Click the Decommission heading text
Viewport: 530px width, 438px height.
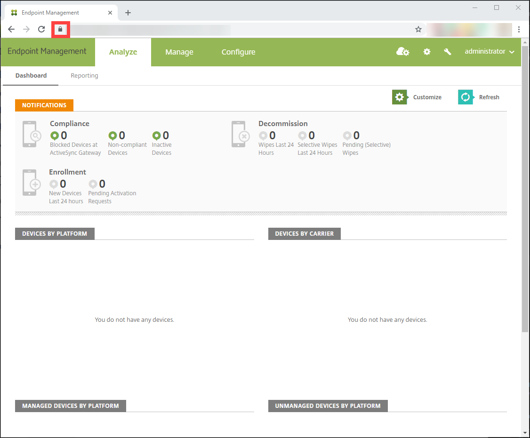tap(283, 124)
